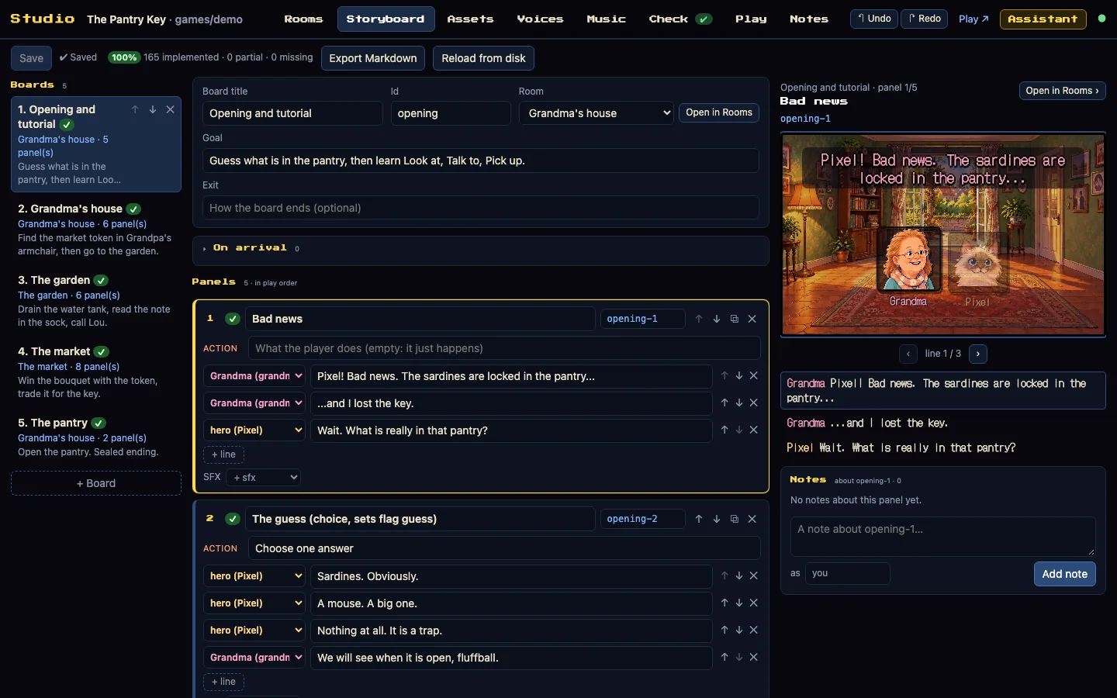Toggle the green check on Bad news panel
The image size is (1117, 698).
point(233,319)
